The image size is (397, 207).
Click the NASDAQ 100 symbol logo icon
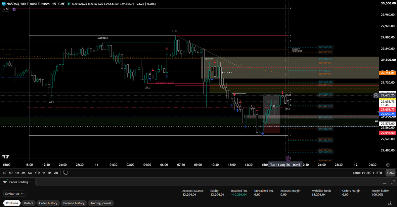pos(3,4)
